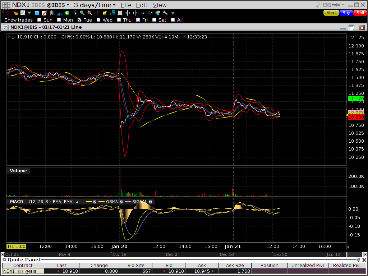
Task: Open dropdown arrow after magnifier-over-chart icon
Action: tap(29, 13)
